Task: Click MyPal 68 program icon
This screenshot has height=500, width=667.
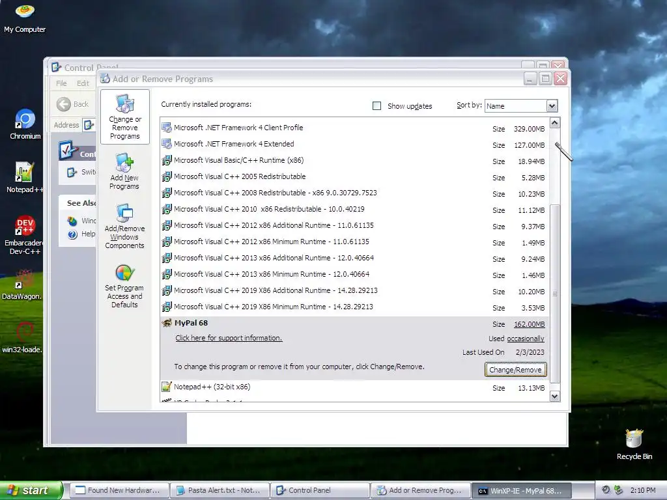Action: click(x=167, y=323)
